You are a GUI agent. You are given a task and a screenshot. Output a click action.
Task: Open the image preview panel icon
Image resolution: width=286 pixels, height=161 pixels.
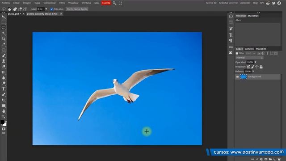click(231, 53)
